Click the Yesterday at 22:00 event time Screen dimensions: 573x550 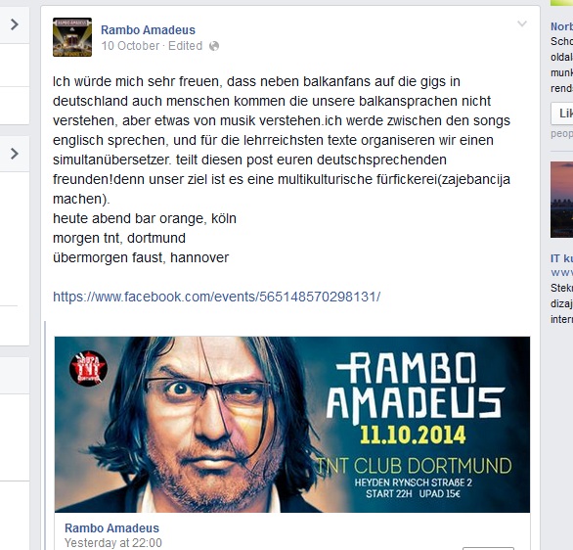[x=113, y=543]
